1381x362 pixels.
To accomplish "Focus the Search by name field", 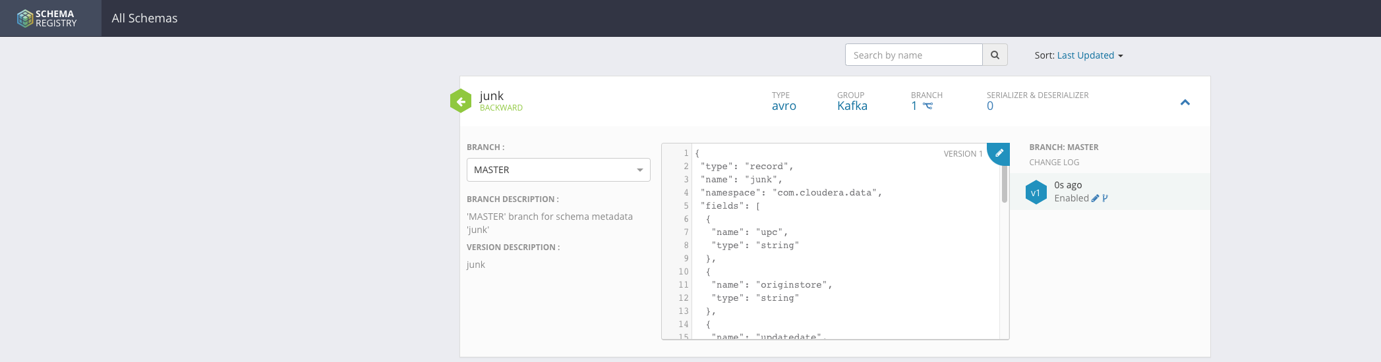I will pyautogui.click(x=914, y=55).
